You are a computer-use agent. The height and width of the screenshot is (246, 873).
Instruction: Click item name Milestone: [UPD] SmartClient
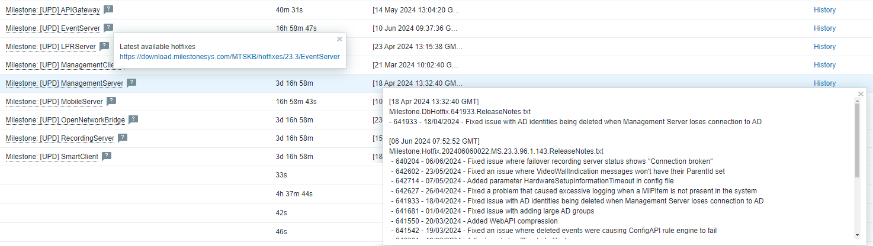point(52,157)
